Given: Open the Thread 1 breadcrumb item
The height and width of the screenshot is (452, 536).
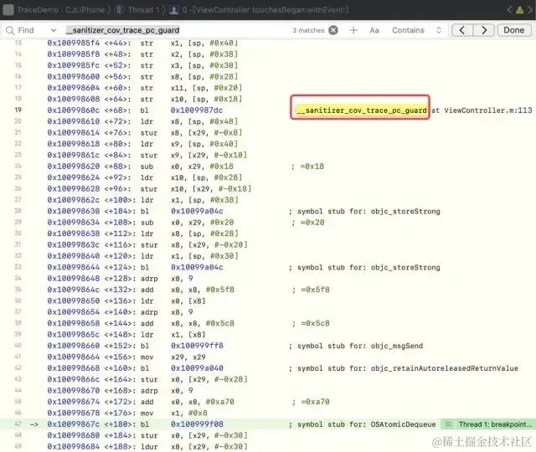Looking at the screenshot, I should point(143,10).
